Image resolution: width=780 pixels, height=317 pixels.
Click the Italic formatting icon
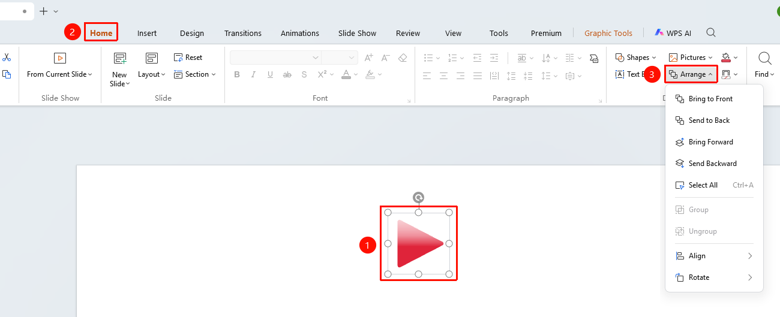(x=254, y=74)
